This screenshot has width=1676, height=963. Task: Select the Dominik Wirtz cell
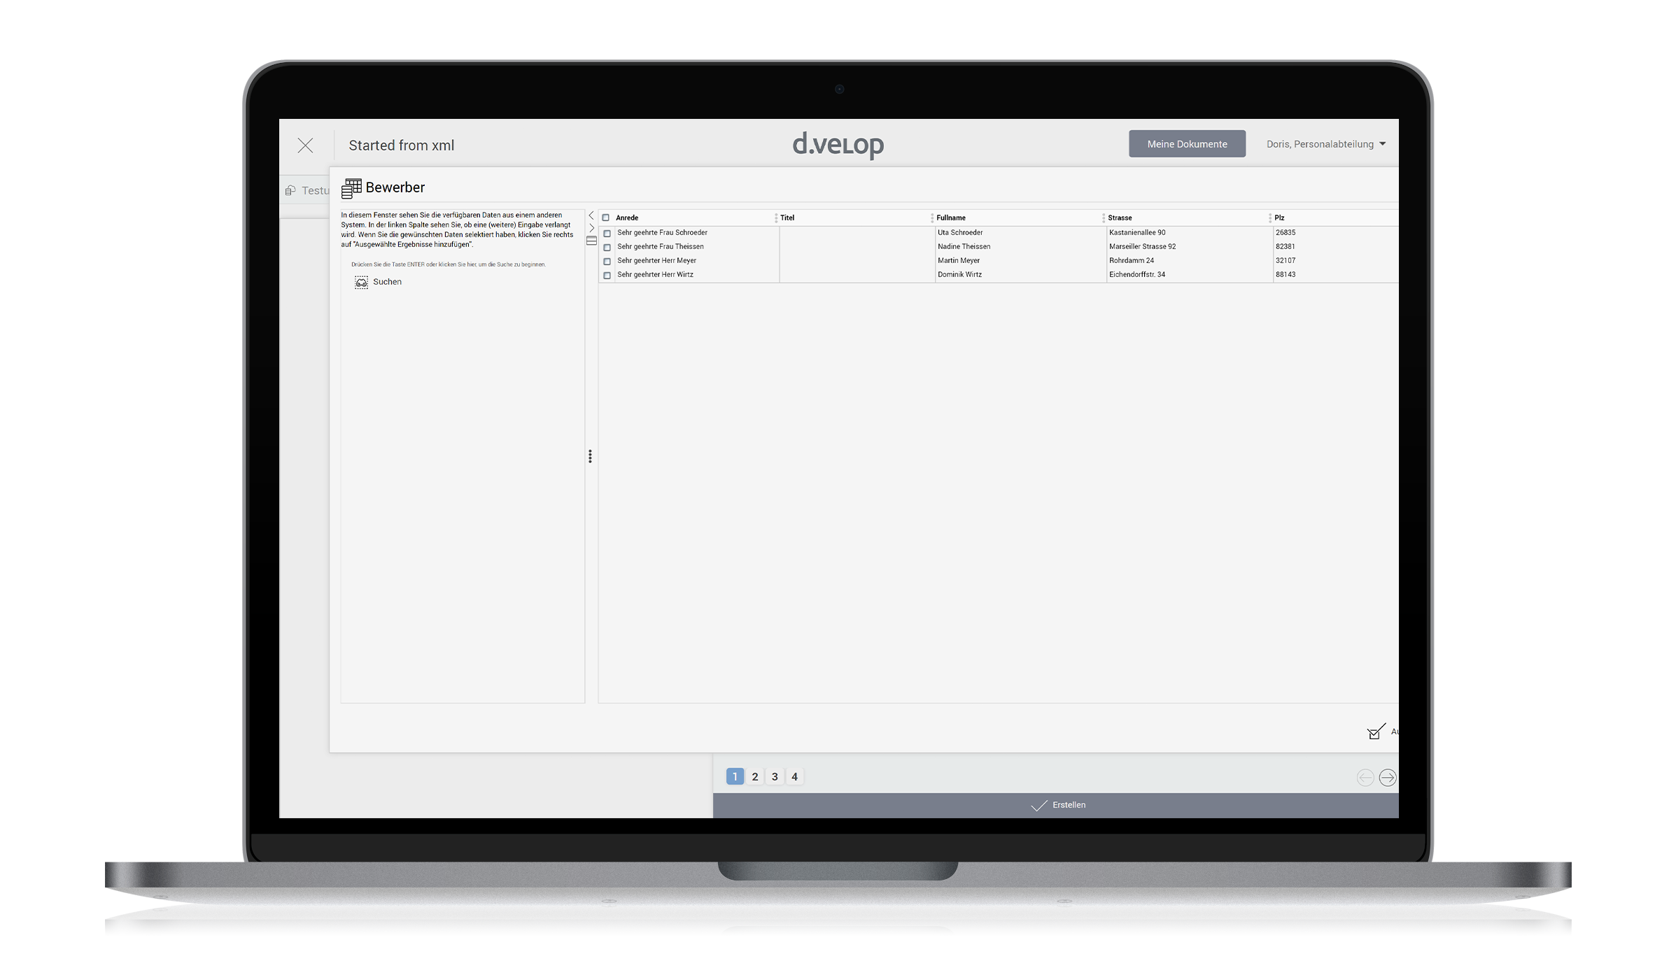959,275
